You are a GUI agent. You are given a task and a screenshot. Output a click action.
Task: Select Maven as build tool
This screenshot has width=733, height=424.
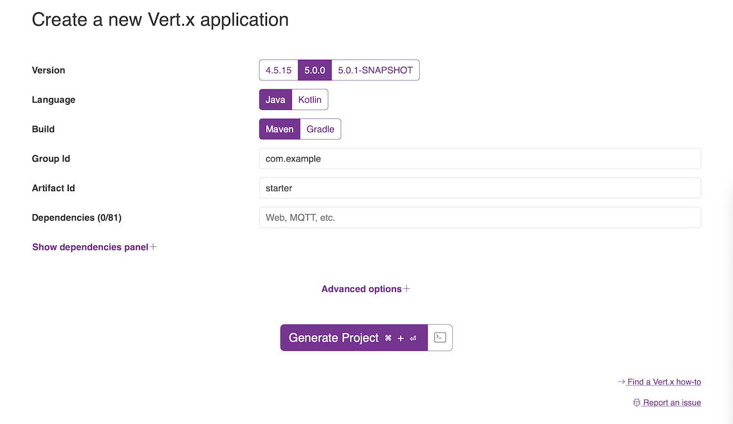(280, 129)
